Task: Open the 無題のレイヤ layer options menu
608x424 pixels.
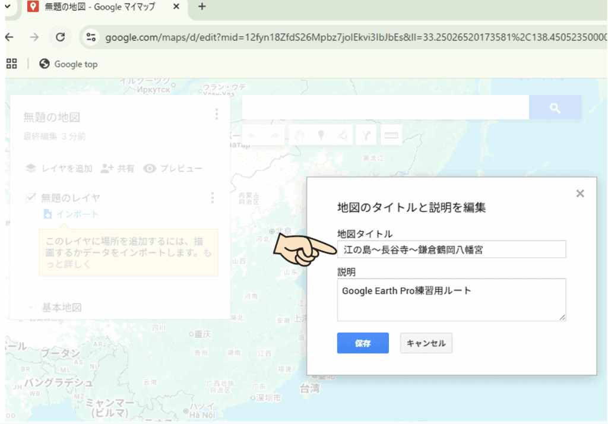Action: (212, 198)
